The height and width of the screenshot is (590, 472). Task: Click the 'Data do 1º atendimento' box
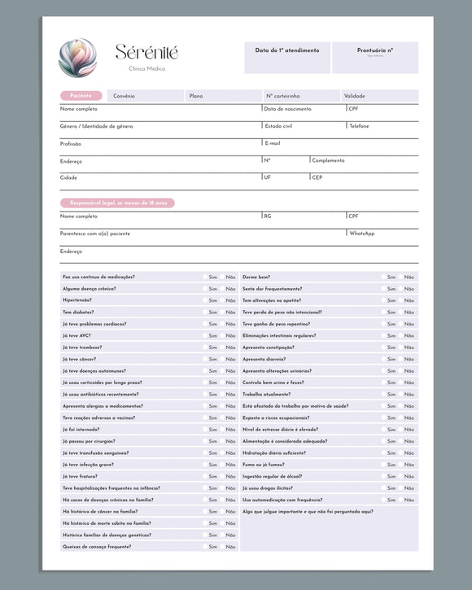pyautogui.click(x=287, y=58)
